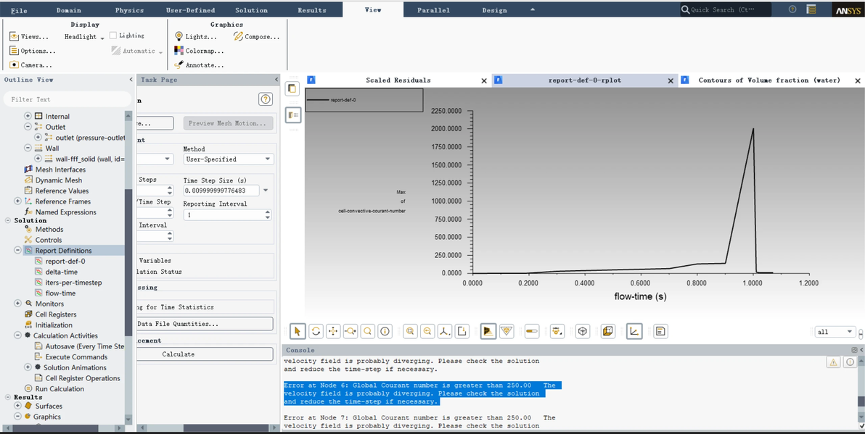Viewport: 865px width, 434px height.
Task: Switch to the Scaled Residuals window tab
Action: [398, 80]
